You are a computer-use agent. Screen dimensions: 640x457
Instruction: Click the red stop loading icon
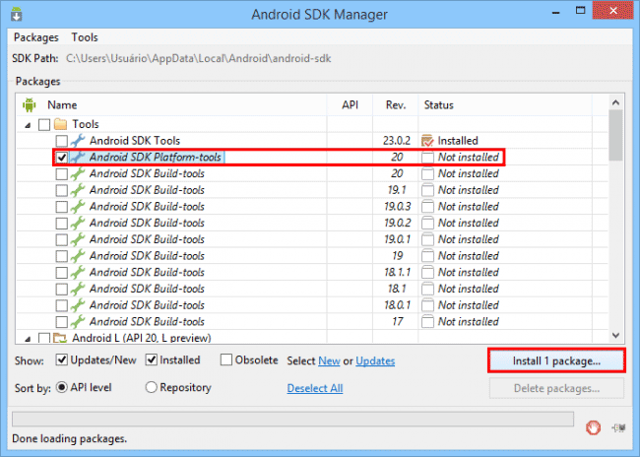click(593, 428)
